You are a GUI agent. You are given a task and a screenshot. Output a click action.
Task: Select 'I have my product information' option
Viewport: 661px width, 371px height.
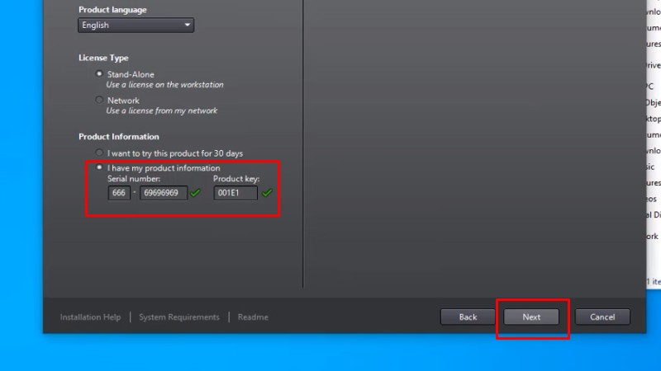[100, 168]
